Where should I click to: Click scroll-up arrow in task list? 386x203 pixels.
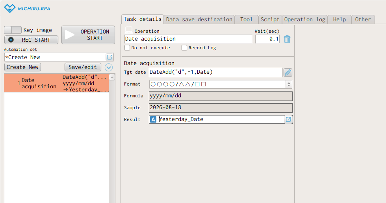coord(112,77)
